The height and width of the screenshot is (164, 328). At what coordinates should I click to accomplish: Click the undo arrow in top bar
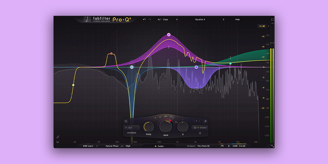pyautogui.click(x=144, y=19)
